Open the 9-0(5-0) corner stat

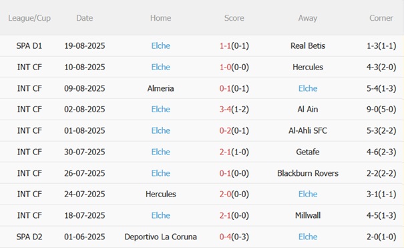point(381,110)
